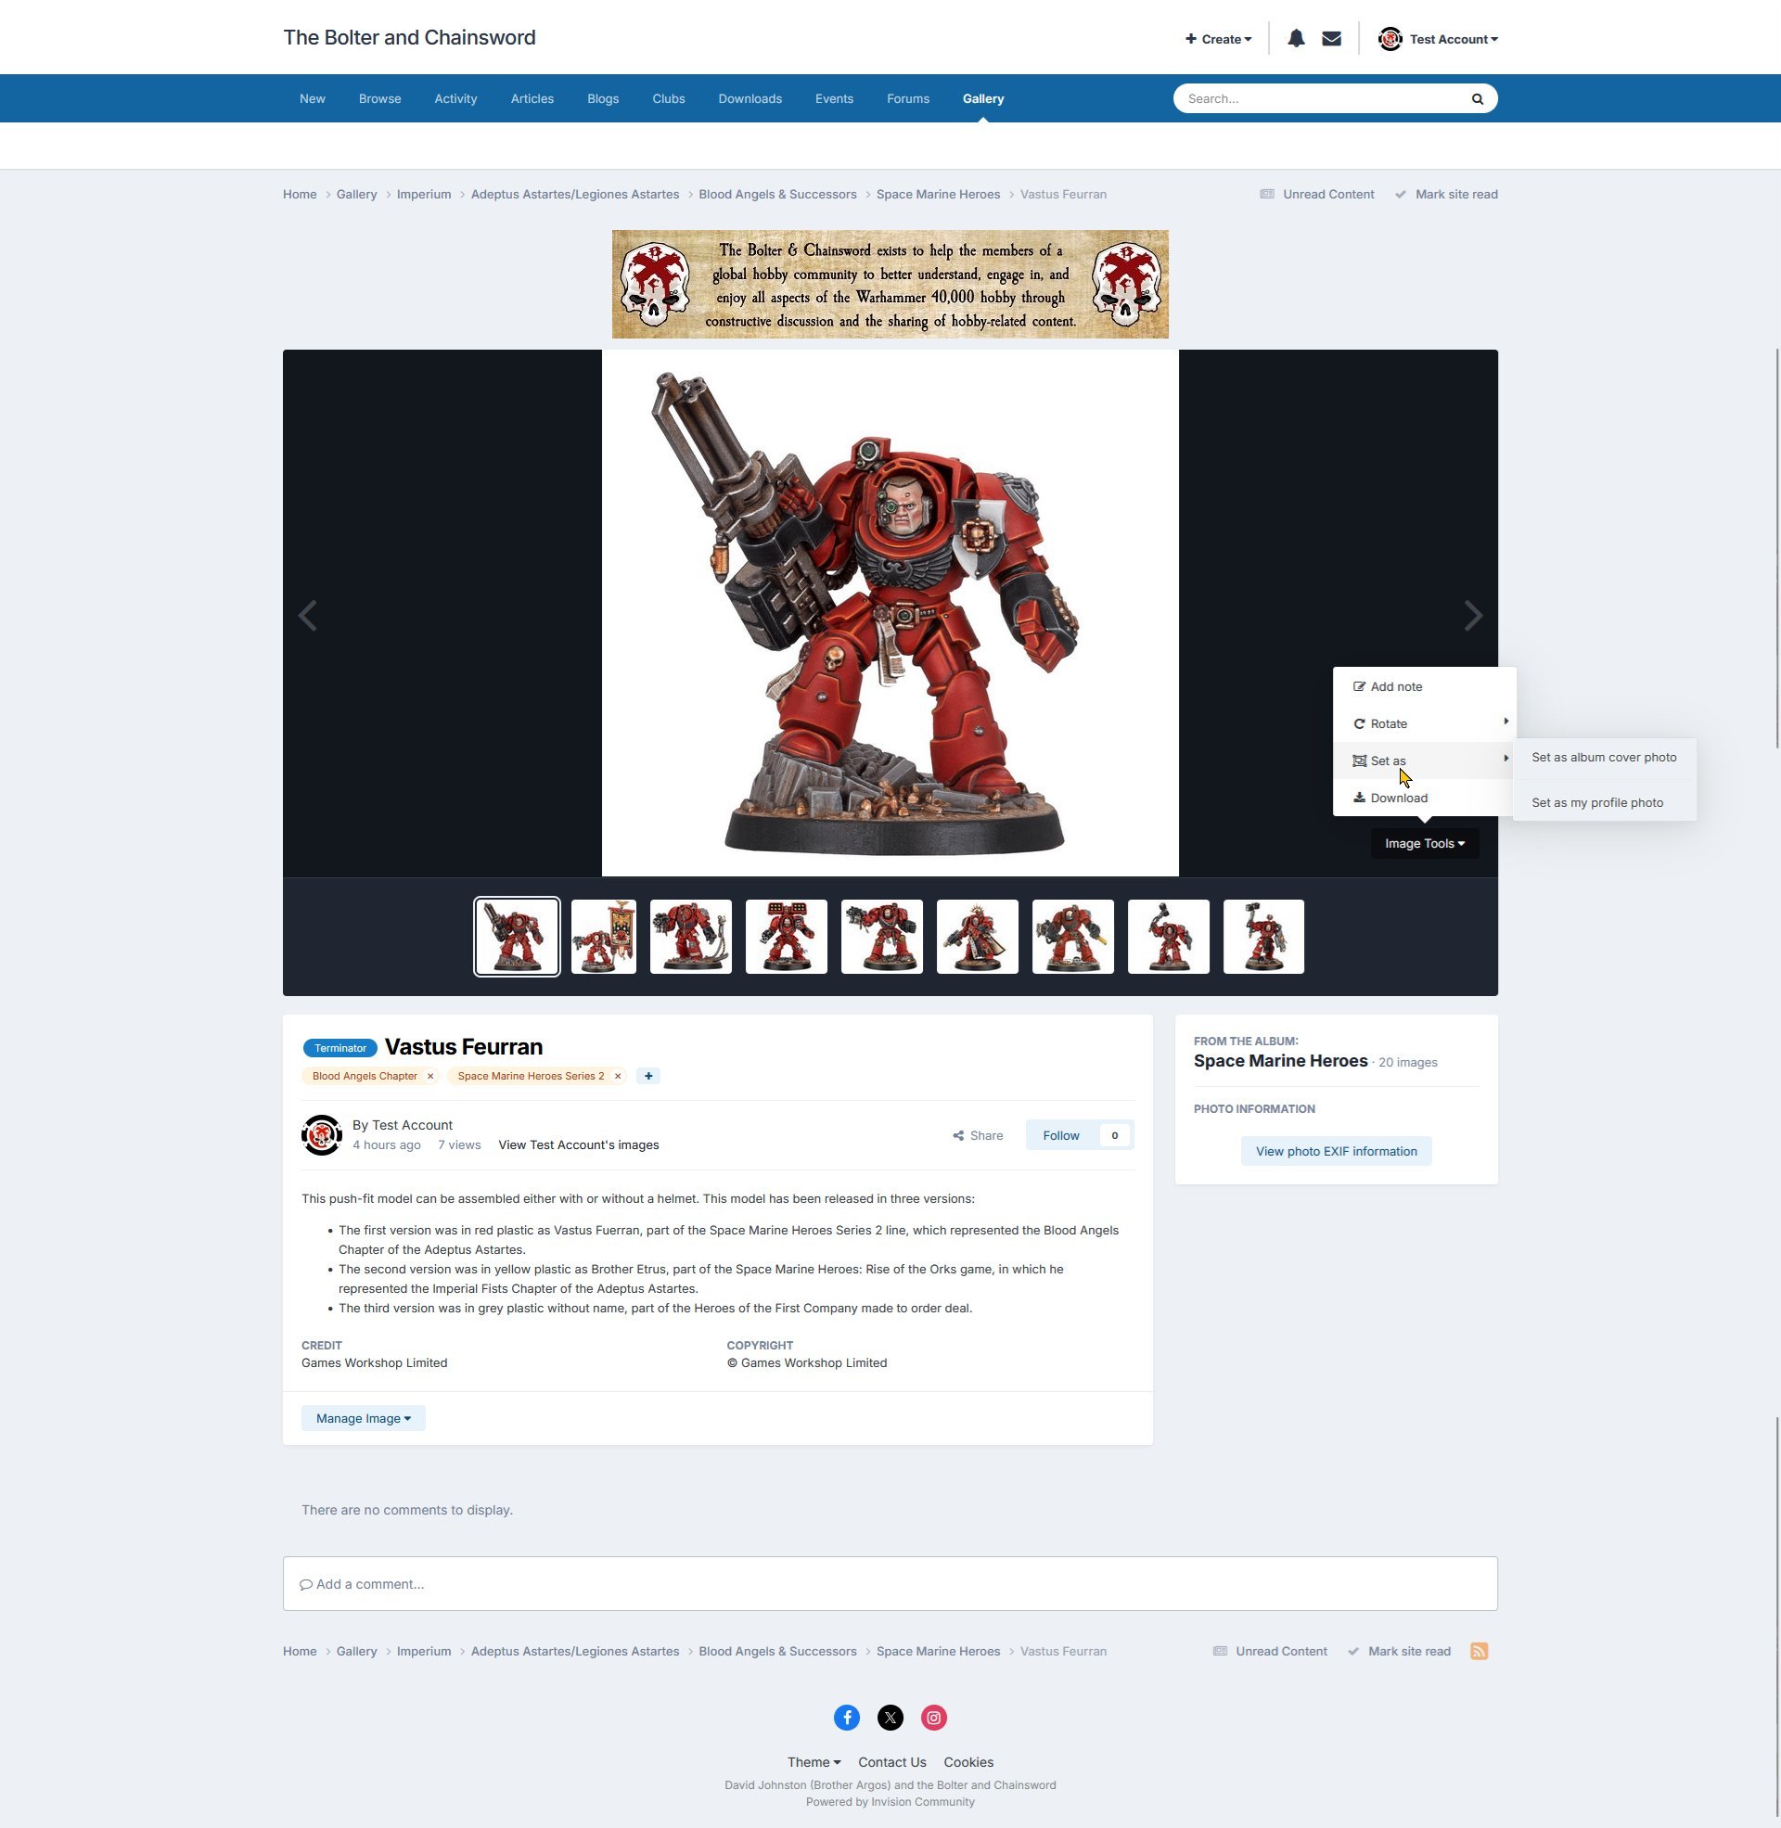The width and height of the screenshot is (1781, 1828).
Task: Choose Download from Image Tools menu
Action: (1399, 798)
